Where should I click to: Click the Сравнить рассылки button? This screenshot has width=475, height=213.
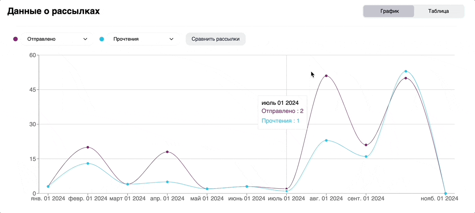coord(216,39)
